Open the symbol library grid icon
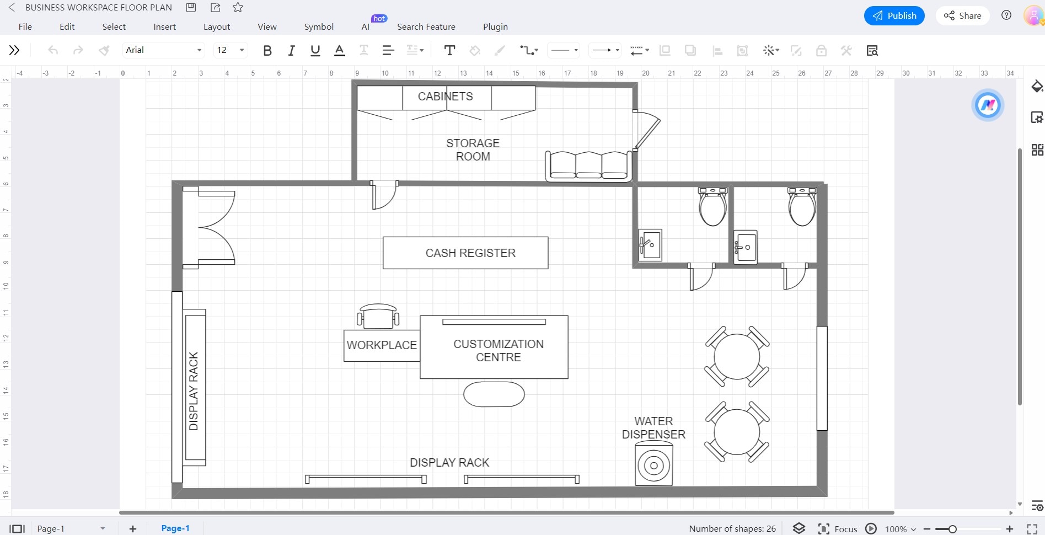The image size is (1045, 535). pyautogui.click(x=1037, y=150)
